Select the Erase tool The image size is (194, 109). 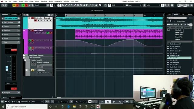pyautogui.click(x=69, y=5)
